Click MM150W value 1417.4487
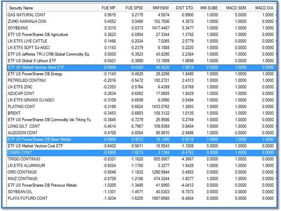The height and width of the screenshot is (211, 281). pyautogui.click(x=161, y=28)
